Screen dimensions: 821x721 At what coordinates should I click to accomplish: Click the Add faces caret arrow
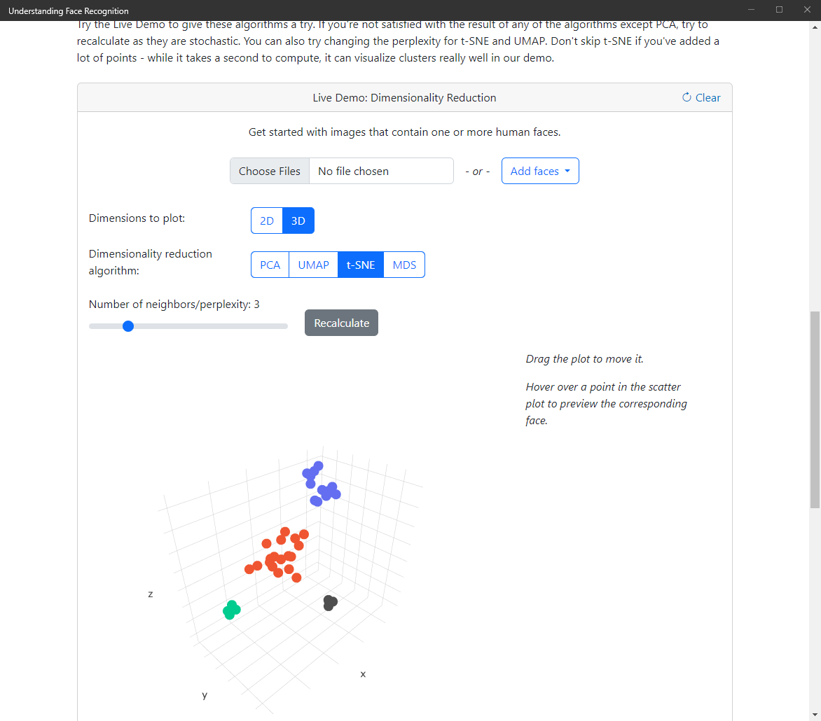(x=567, y=171)
